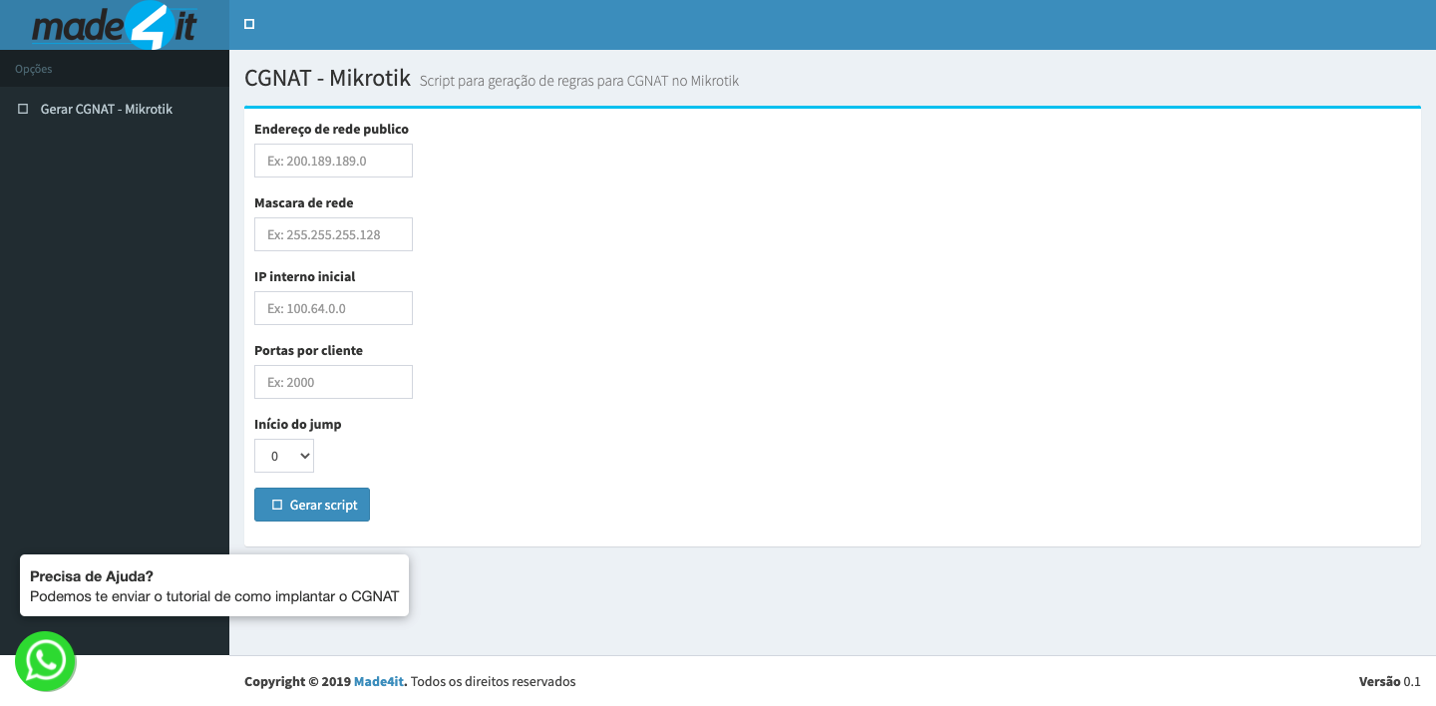Click the IP interno inicial field

(333, 308)
